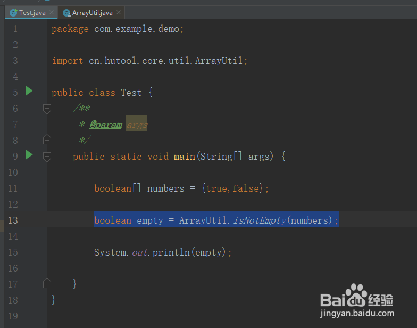Click line number 15 in the gutter
This screenshot has height=328, width=417.
click(x=13, y=252)
